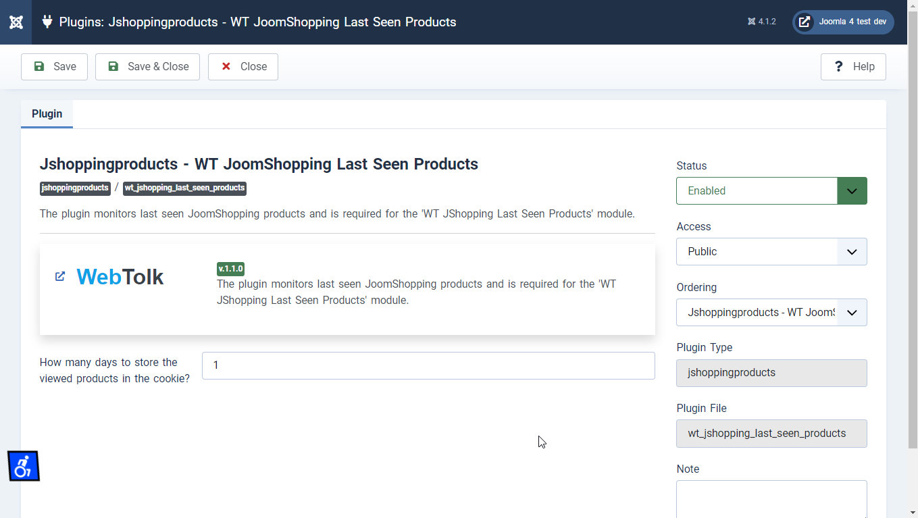
Task: Open the accessibility wheelchair widget
Action: (x=24, y=466)
